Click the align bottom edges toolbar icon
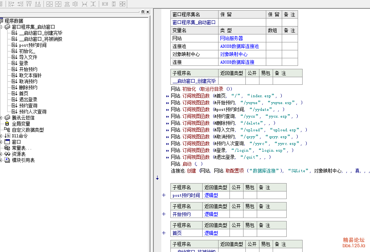The width and height of the screenshot is (370, 252). (x=37, y=4)
